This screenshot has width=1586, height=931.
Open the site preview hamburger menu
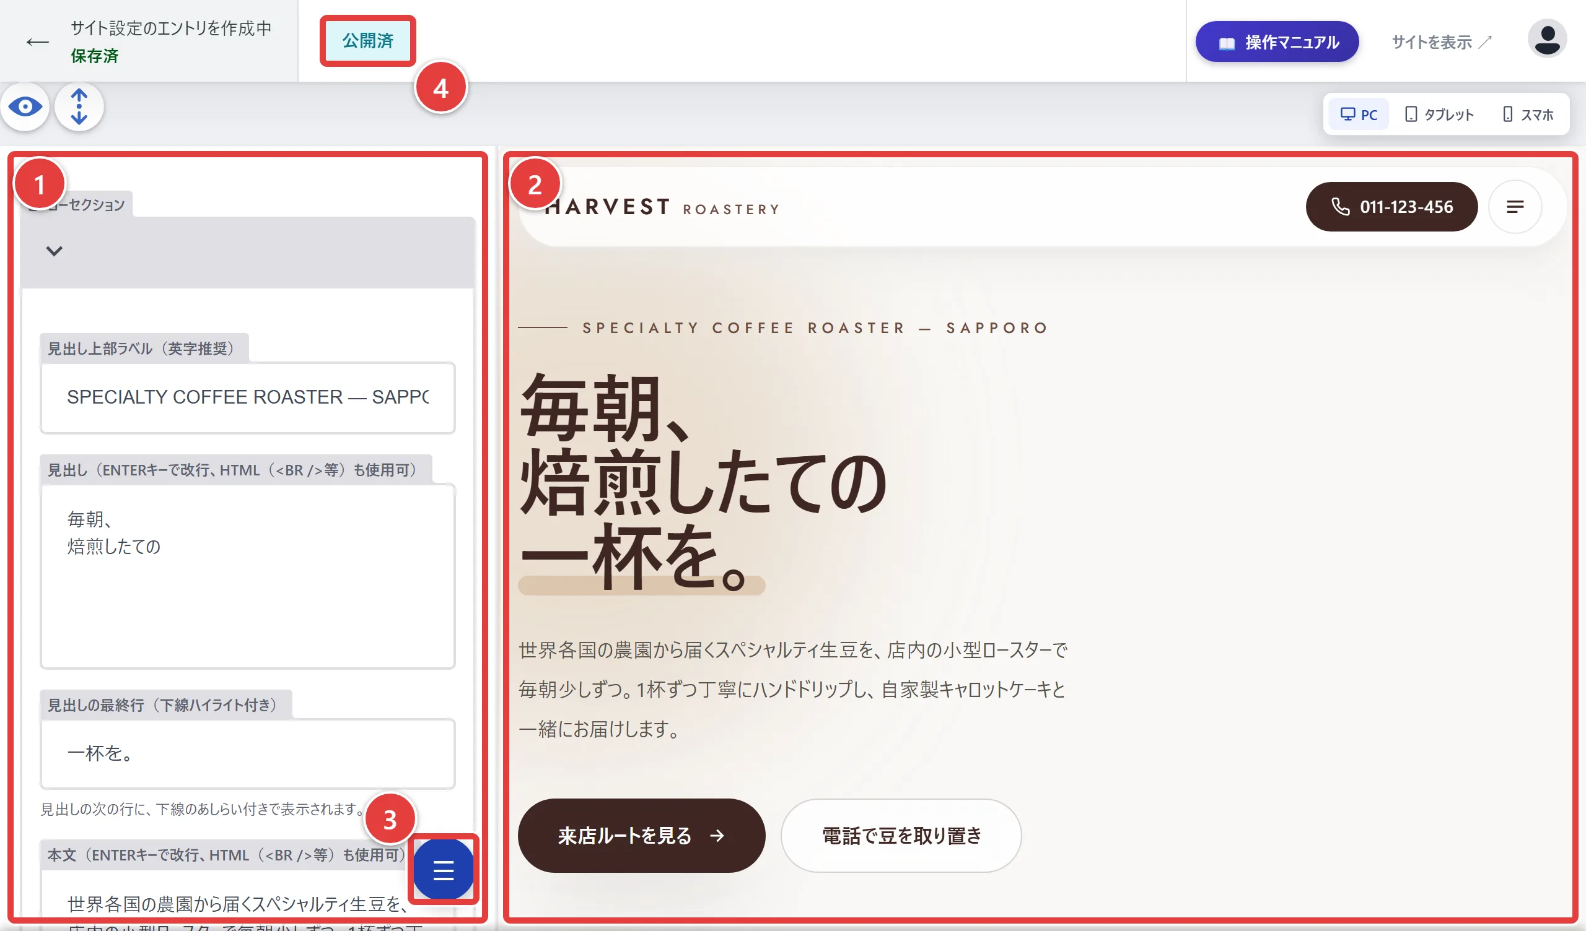[1515, 207]
